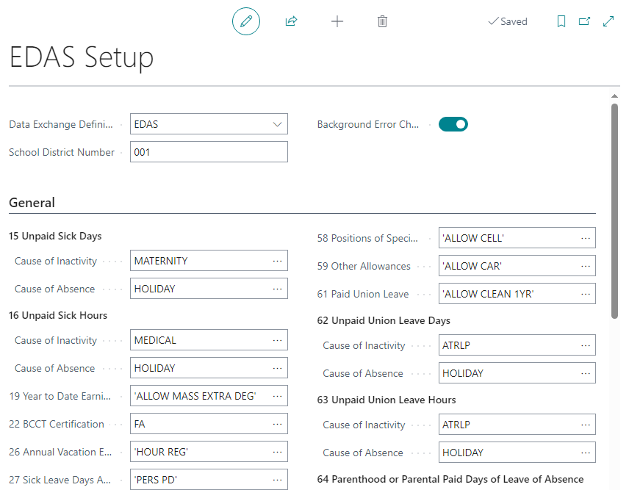Open page in new window icon
Viewport: 629px width, 490px height.
(584, 21)
